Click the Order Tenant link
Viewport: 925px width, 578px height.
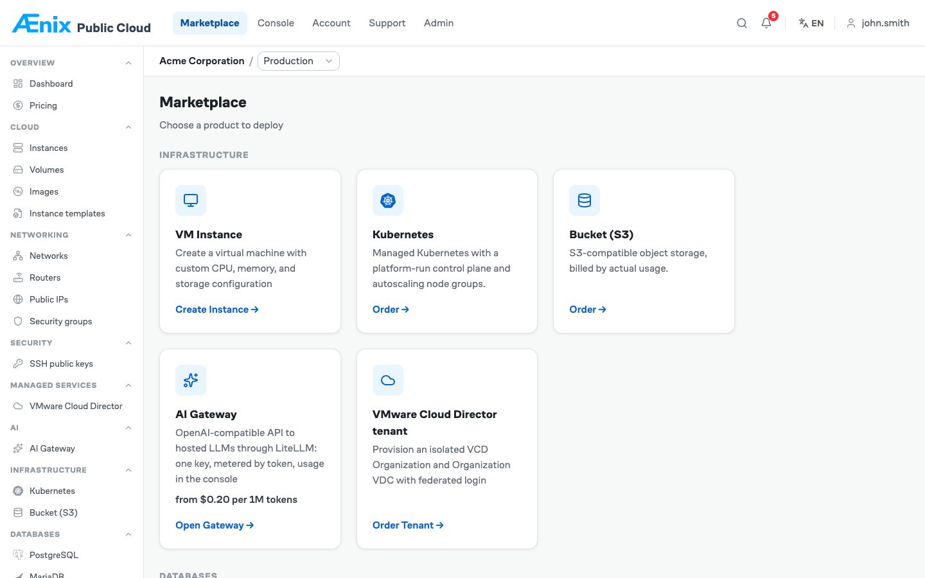point(408,525)
